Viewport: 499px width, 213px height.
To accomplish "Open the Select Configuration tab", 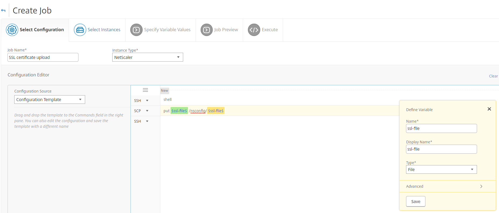I will coord(35,30).
